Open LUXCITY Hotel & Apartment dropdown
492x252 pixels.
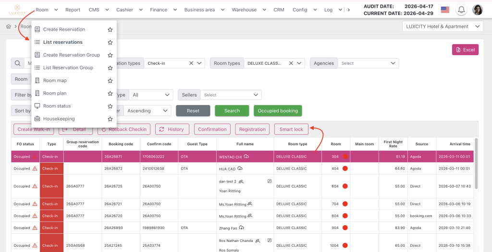(x=442, y=27)
